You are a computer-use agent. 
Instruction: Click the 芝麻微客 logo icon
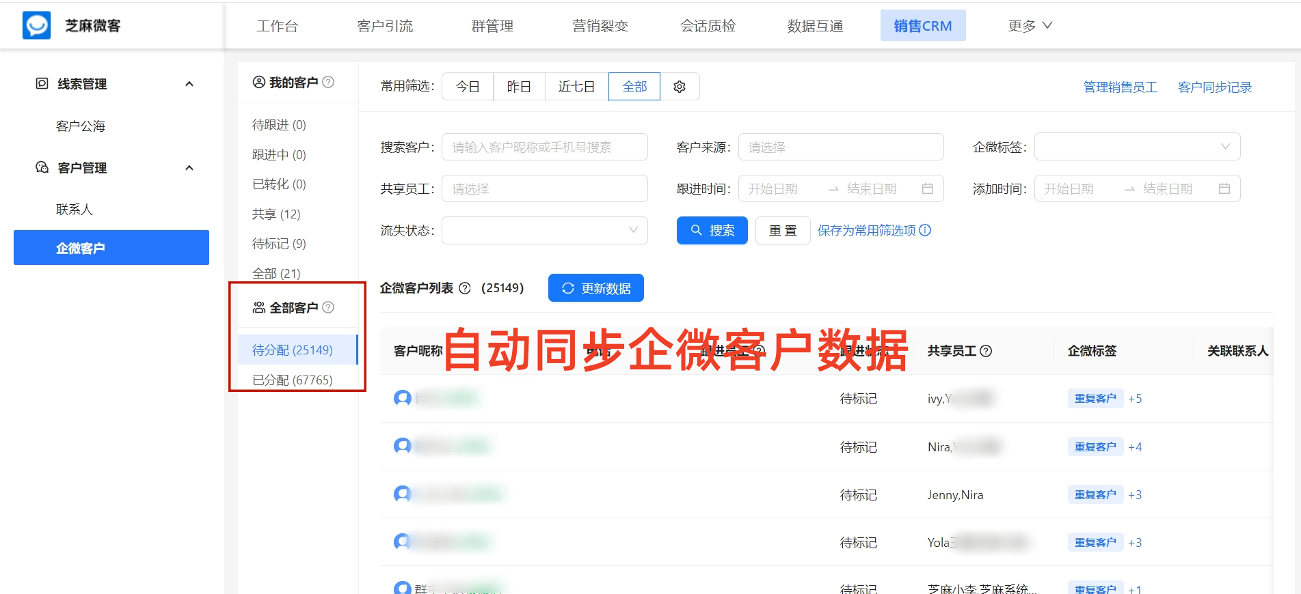coord(36,25)
